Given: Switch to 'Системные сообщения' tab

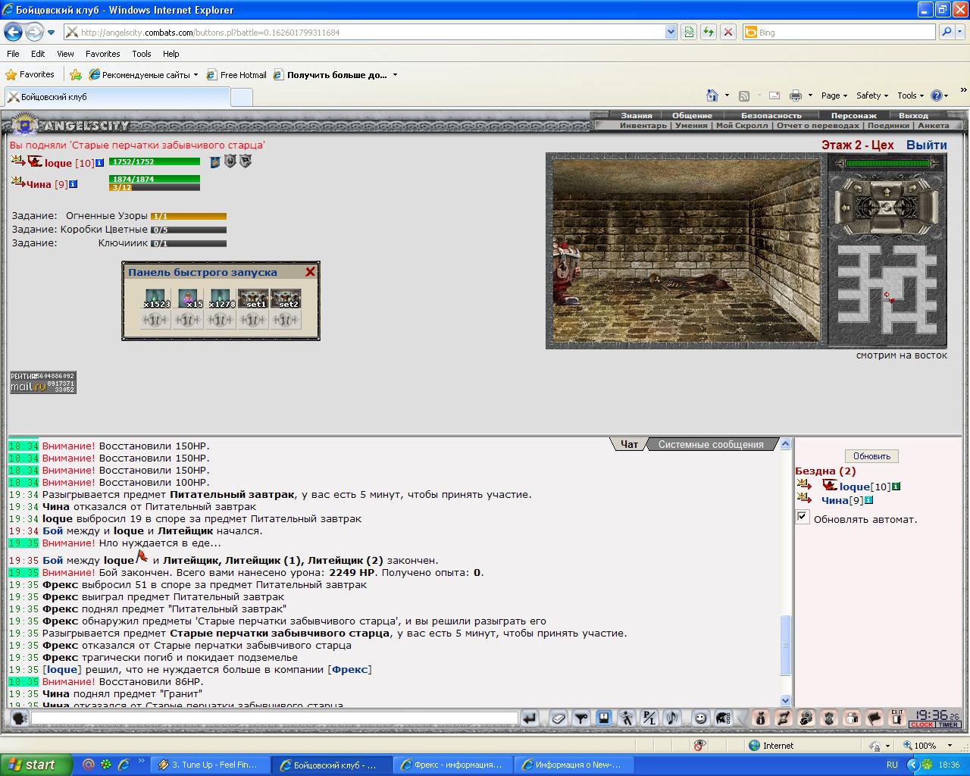Looking at the screenshot, I should (711, 445).
